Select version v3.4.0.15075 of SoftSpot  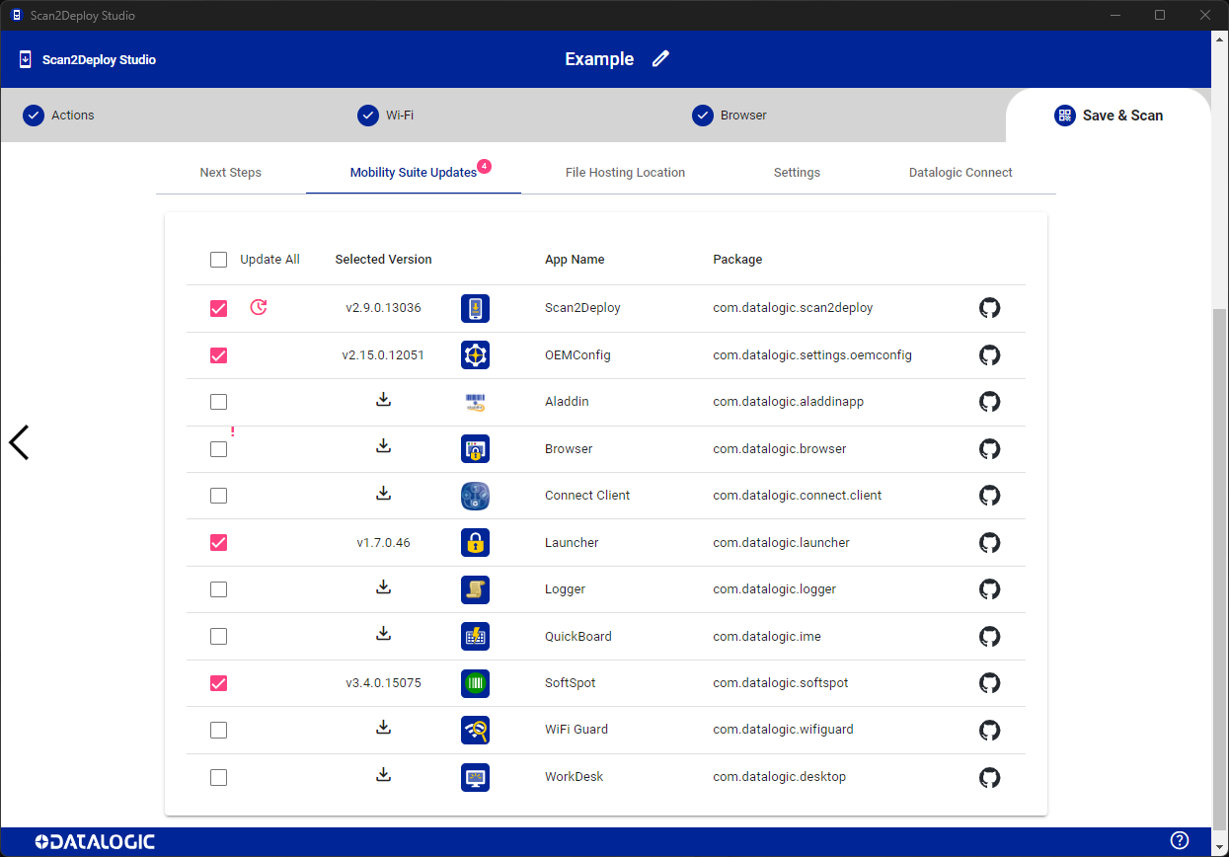383,683
